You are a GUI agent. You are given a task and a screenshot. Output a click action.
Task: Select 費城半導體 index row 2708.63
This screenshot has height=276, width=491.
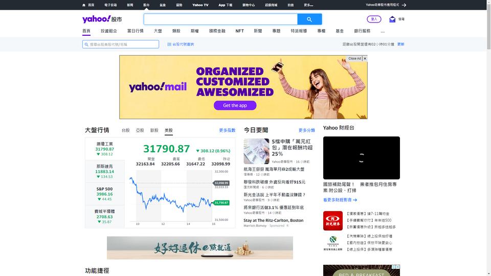tap(104, 217)
